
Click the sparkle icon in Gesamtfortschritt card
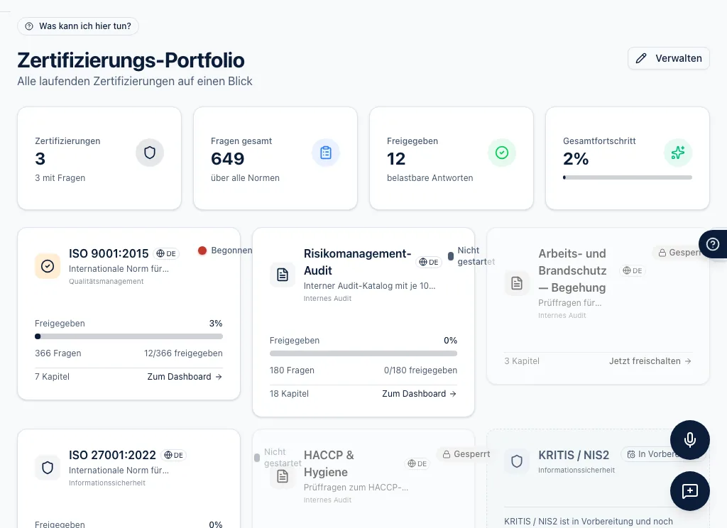click(678, 153)
